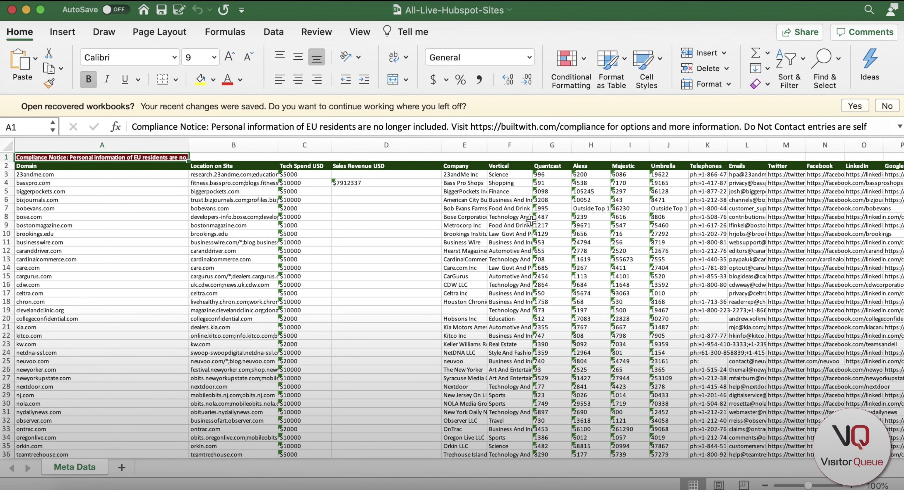Click the Center text horizontally icon
Viewport: 904px width, 490px height.
pos(298,79)
